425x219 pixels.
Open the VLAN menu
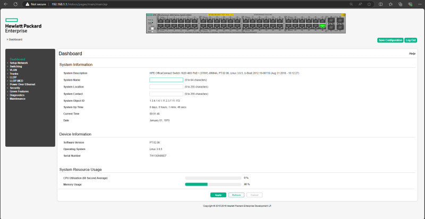click(x=13, y=70)
